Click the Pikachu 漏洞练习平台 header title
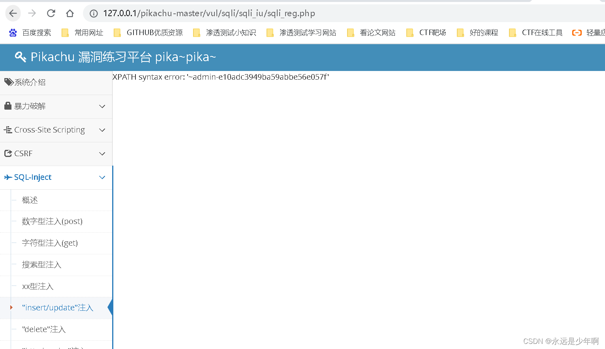The height and width of the screenshot is (349, 605). (123, 57)
